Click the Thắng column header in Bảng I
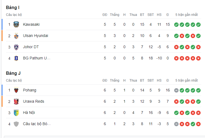The width and height of the screenshot is (205, 138). [x=115, y=15]
